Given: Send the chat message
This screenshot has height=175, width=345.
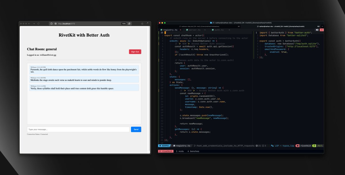Looking at the screenshot, I should (x=136, y=129).
